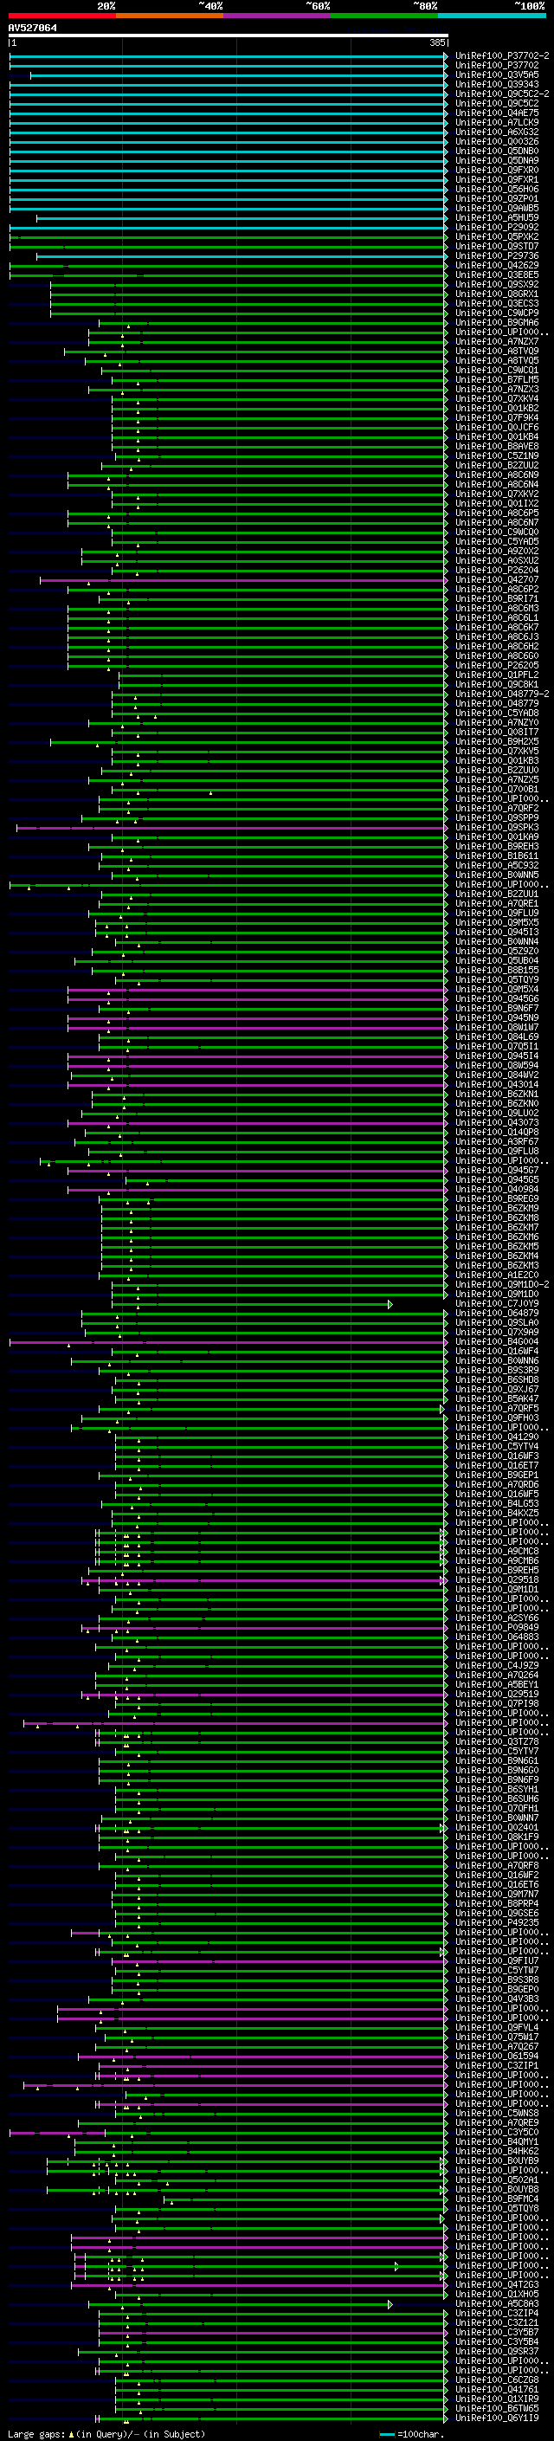This screenshot has height=2441, width=554.
Task: Open hit UniRef100_A7LCK9
Action: coord(497,122)
